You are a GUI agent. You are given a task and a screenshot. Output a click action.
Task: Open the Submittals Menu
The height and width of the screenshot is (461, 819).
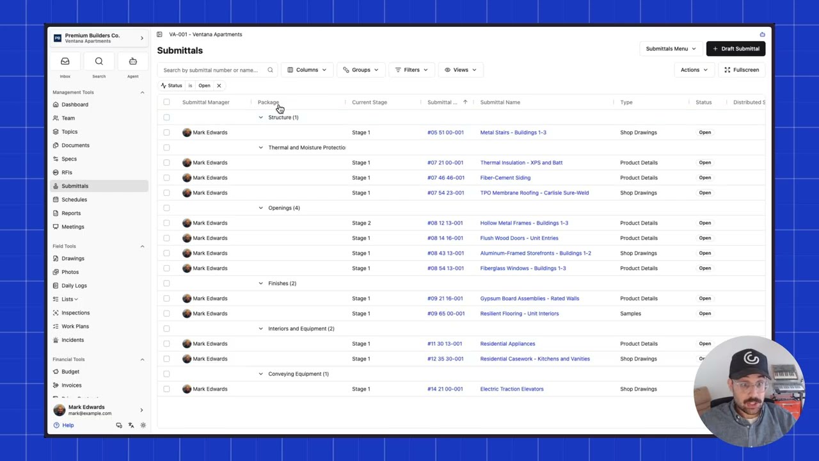[x=671, y=49]
